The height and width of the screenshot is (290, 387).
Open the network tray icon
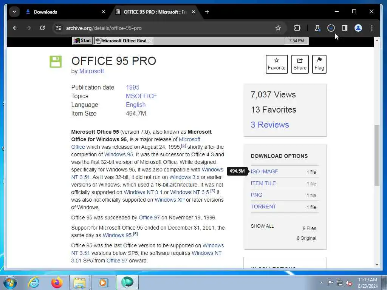[x=340, y=283]
